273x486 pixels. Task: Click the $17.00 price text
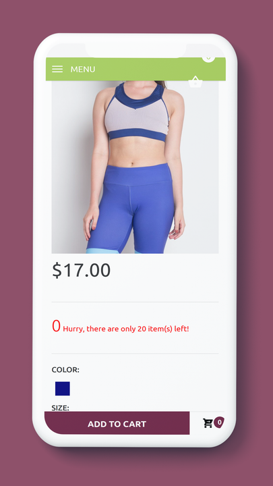click(x=81, y=270)
